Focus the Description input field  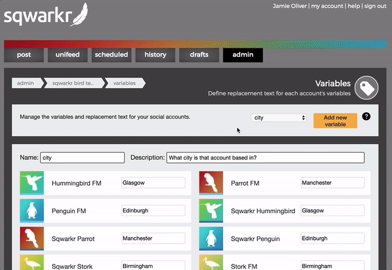[x=265, y=158]
